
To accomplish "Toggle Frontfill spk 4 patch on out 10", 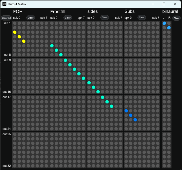I will tap(70, 65).
